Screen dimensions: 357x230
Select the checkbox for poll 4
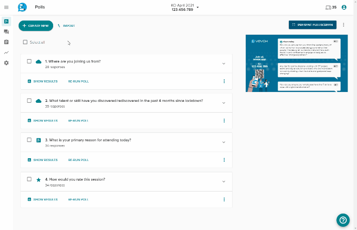pyautogui.click(x=29, y=179)
